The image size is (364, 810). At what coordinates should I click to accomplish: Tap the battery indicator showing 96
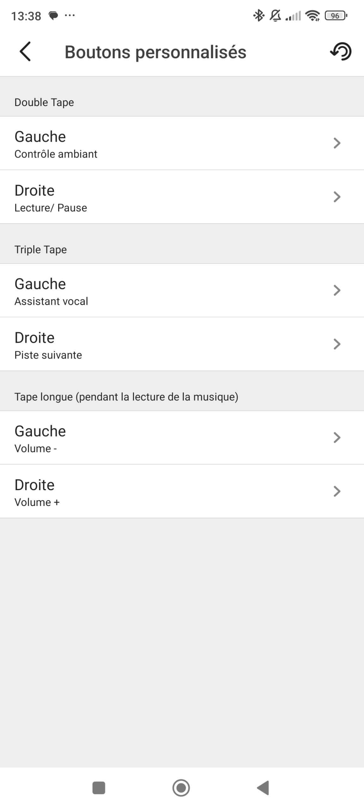(336, 15)
